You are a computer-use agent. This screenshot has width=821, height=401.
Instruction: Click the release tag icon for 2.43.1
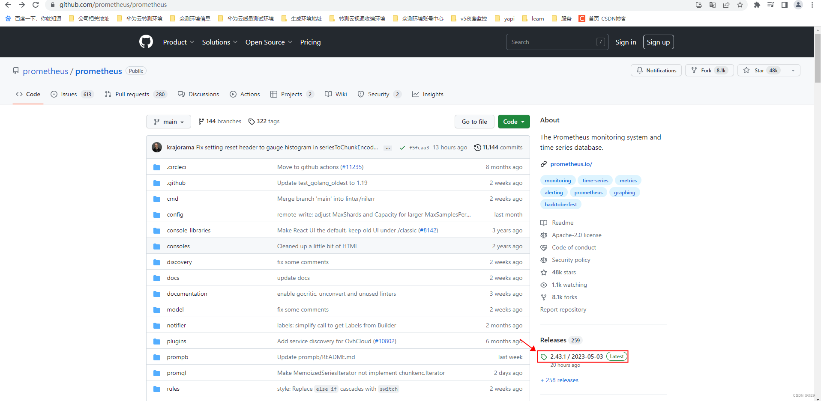coord(544,356)
